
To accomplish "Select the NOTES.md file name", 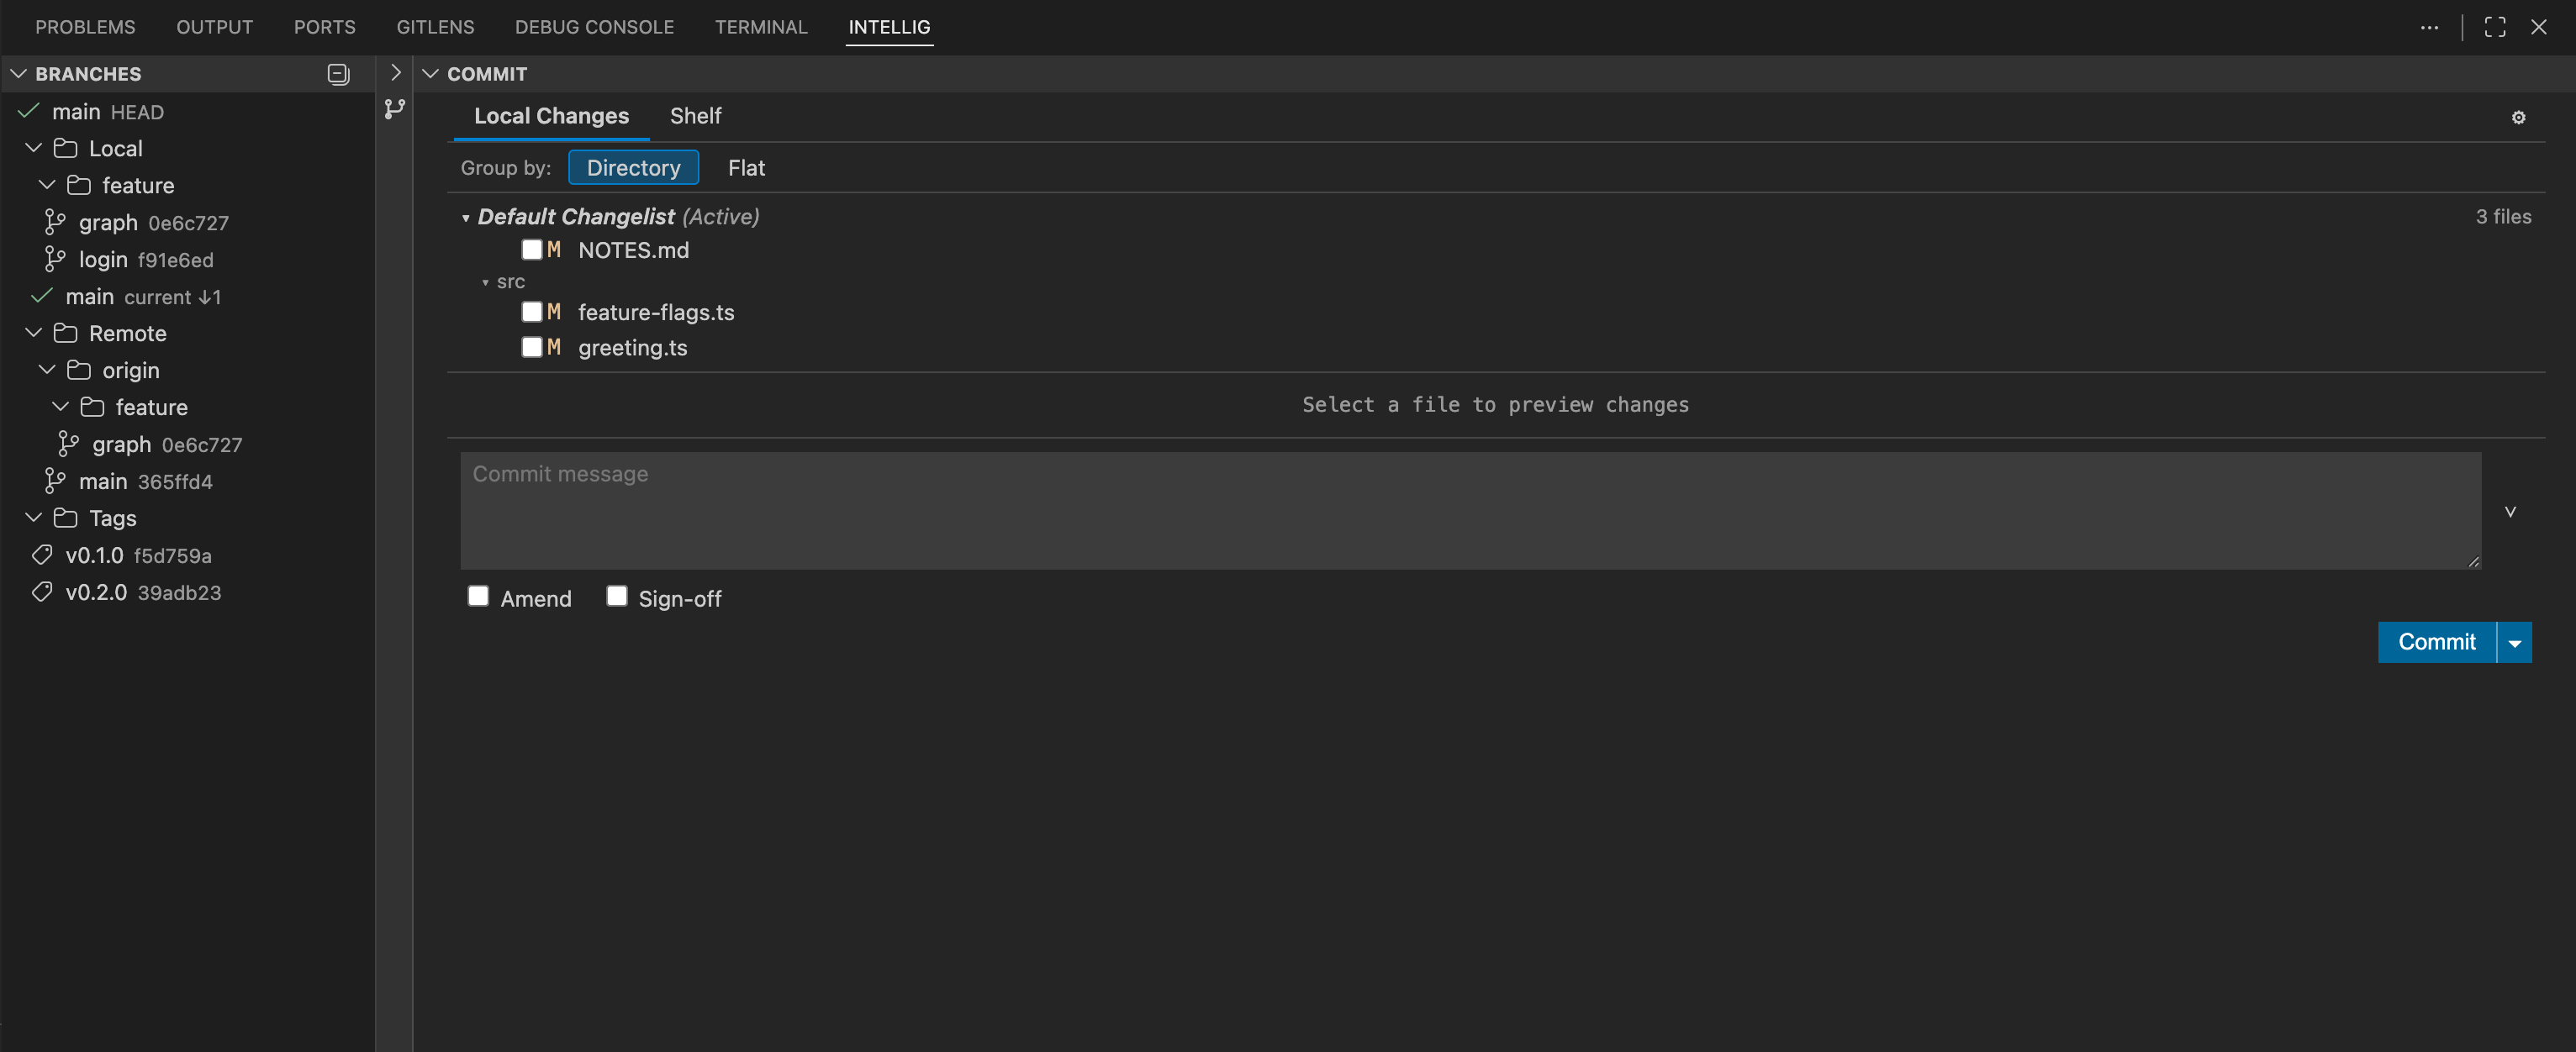I will [x=633, y=250].
